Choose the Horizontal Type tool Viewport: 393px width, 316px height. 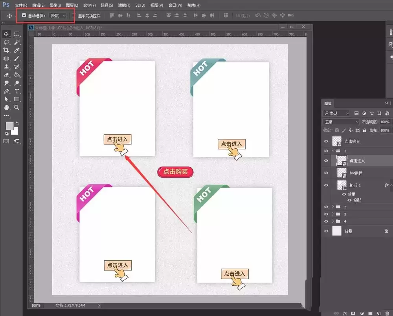[17, 91]
